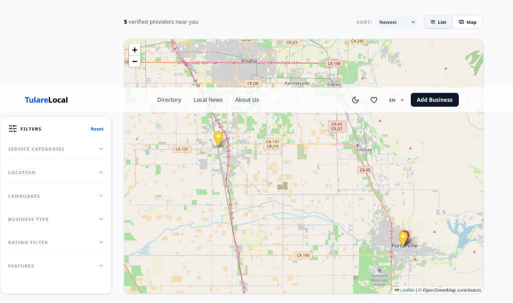
Task: Expand the Business Type filter
Action: click(56, 219)
